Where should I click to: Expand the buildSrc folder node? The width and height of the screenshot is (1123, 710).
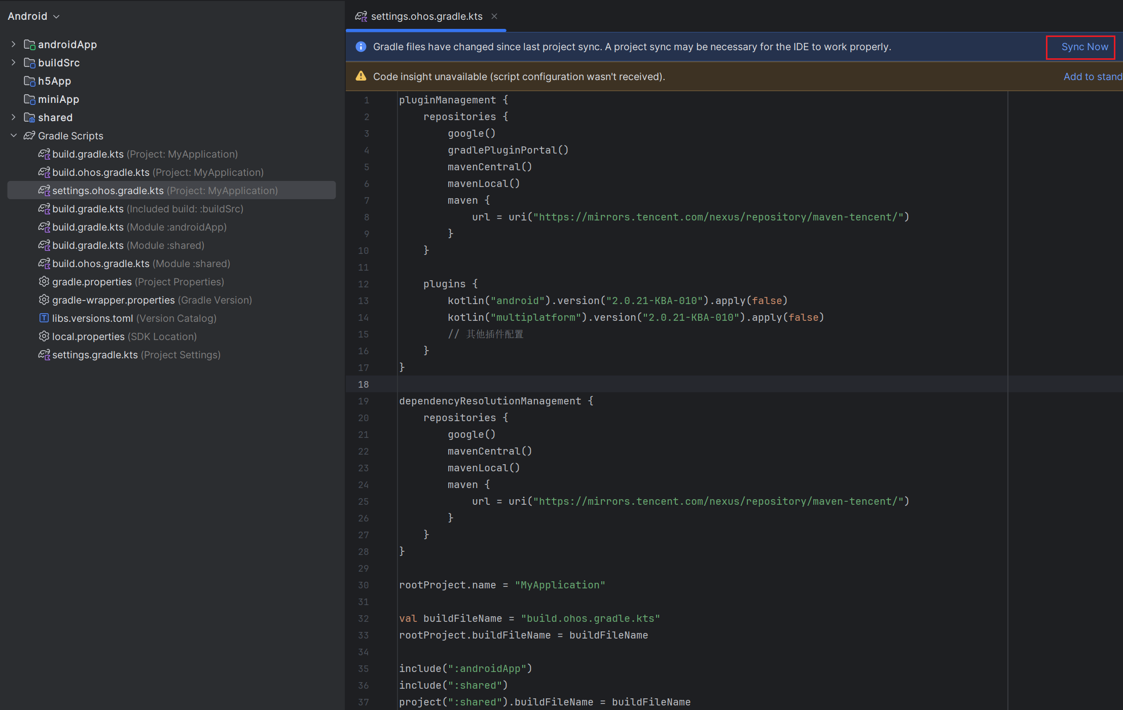(14, 63)
